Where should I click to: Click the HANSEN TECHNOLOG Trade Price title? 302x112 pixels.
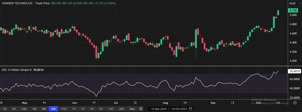[25, 3]
